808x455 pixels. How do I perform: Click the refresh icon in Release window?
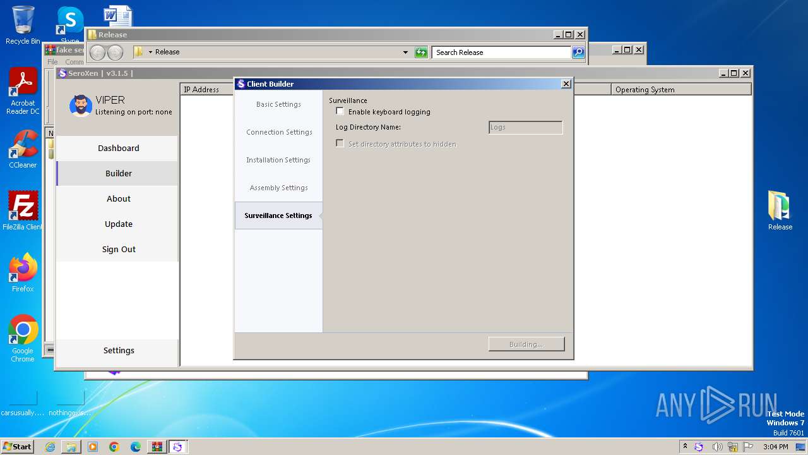(421, 52)
